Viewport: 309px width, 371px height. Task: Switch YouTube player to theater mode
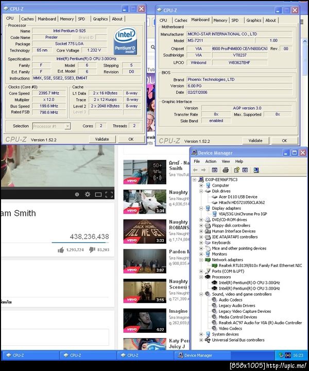click(98, 194)
